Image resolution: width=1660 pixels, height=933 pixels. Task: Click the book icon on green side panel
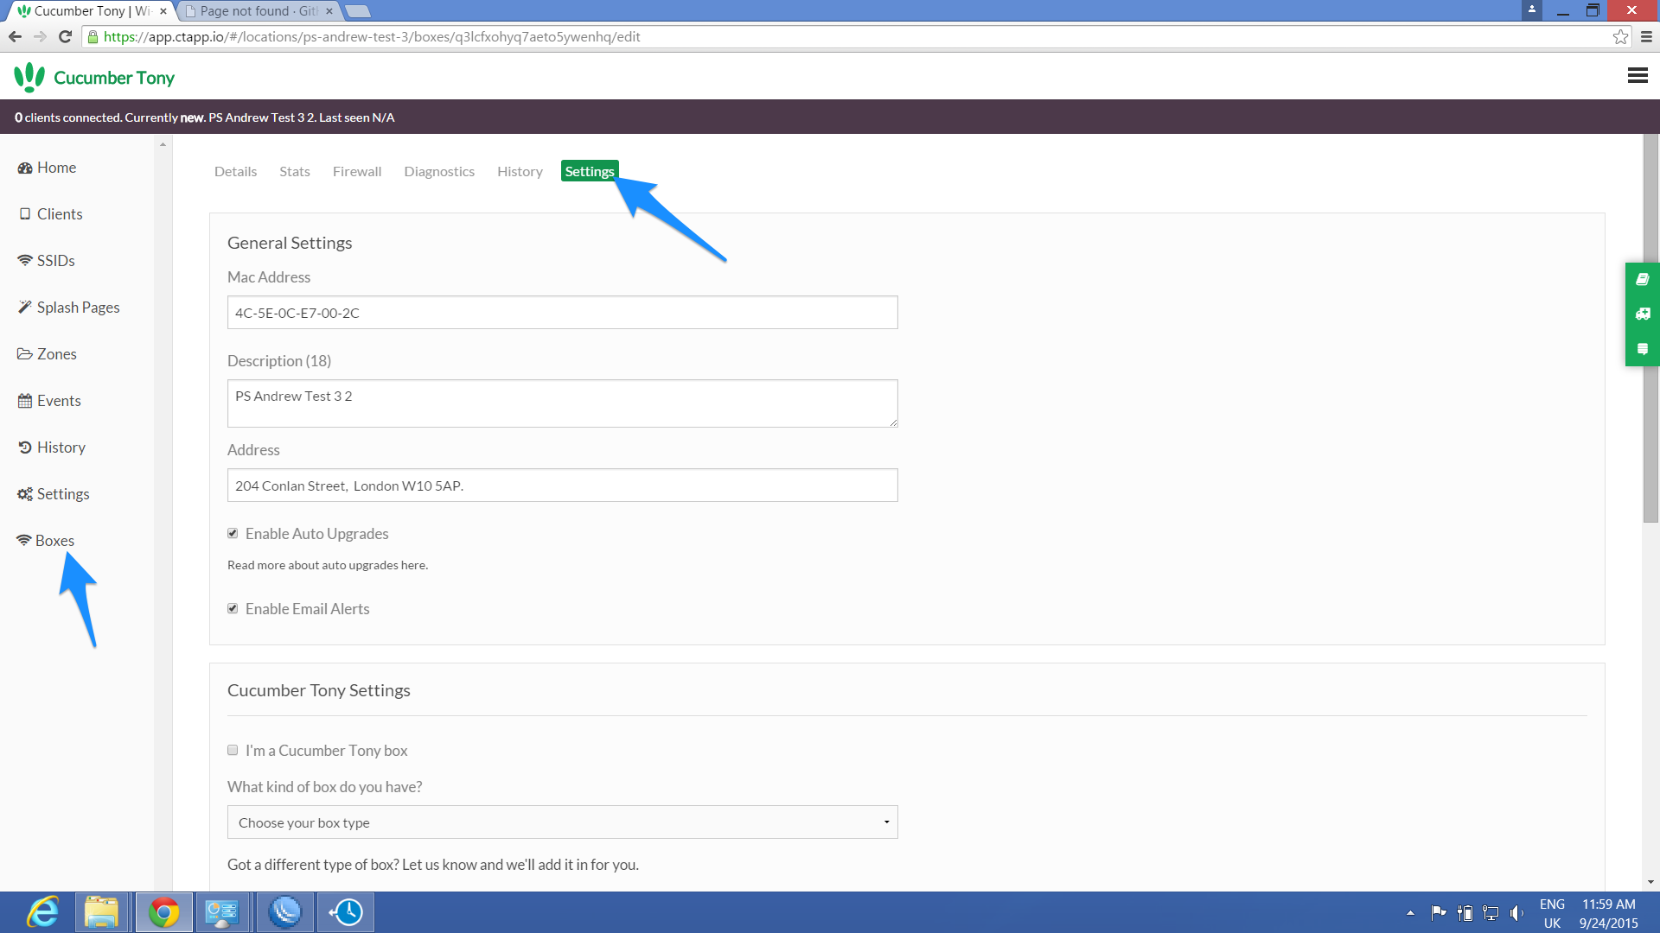tap(1643, 279)
